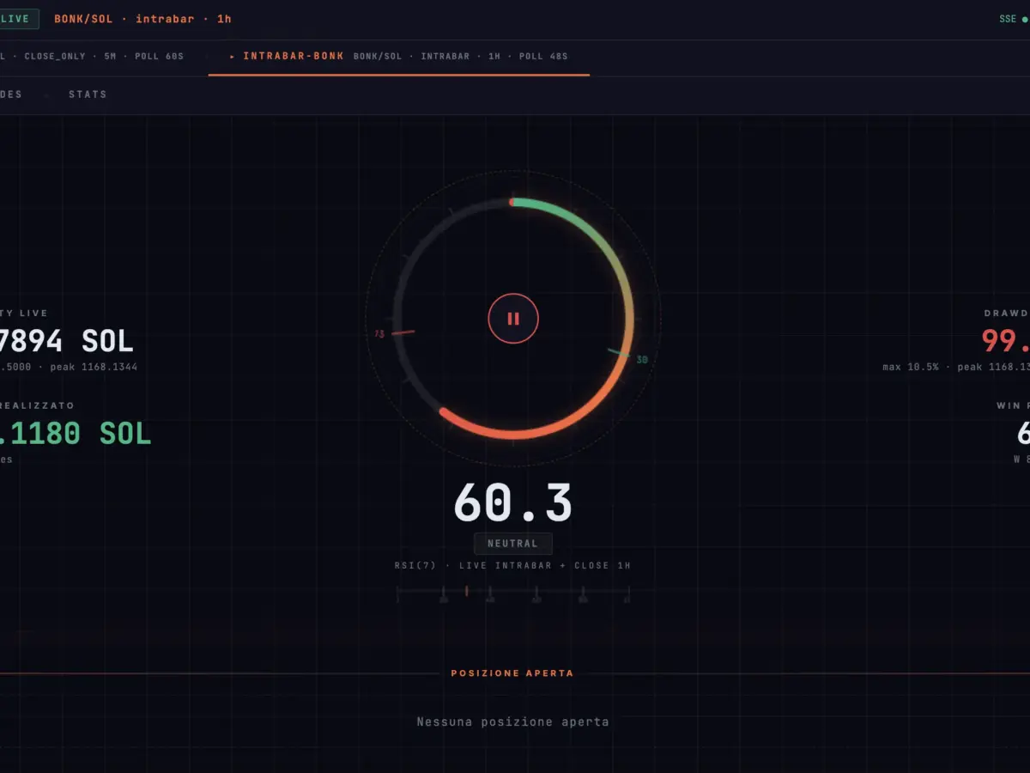Click the circular RSI gauge arc
Image resolution: width=1030 pixels, height=773 pixels.
click(513, 319)
